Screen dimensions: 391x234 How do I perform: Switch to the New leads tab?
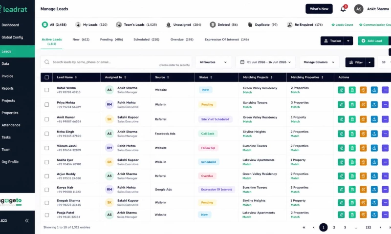click(x=81, y=39)
